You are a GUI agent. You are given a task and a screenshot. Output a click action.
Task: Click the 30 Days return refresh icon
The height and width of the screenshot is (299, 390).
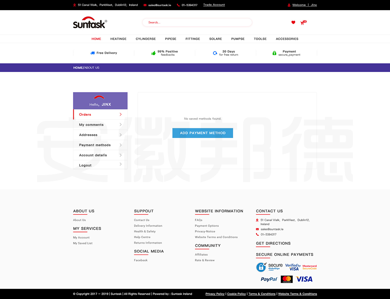pyautogui.click(x=215, y=53)
